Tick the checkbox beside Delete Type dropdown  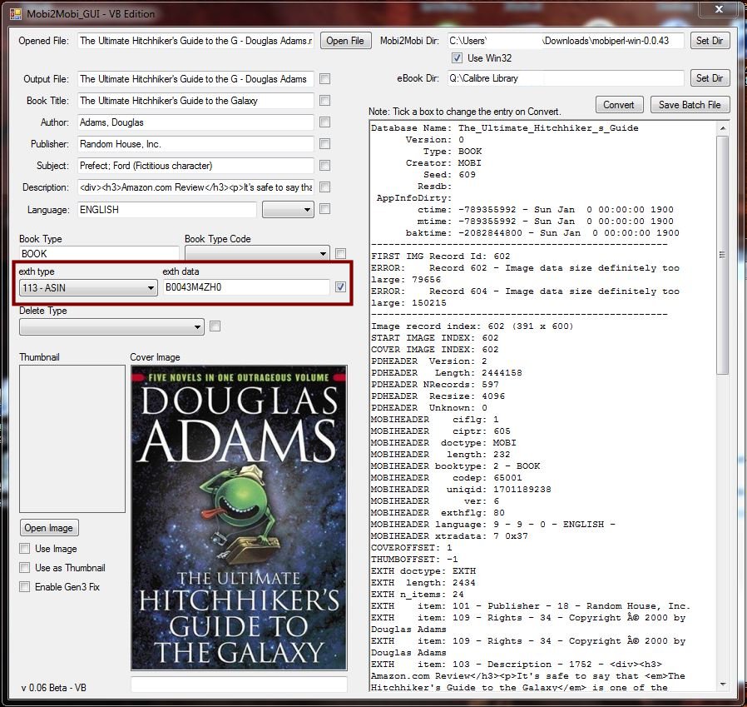click(x=215, y=326)
